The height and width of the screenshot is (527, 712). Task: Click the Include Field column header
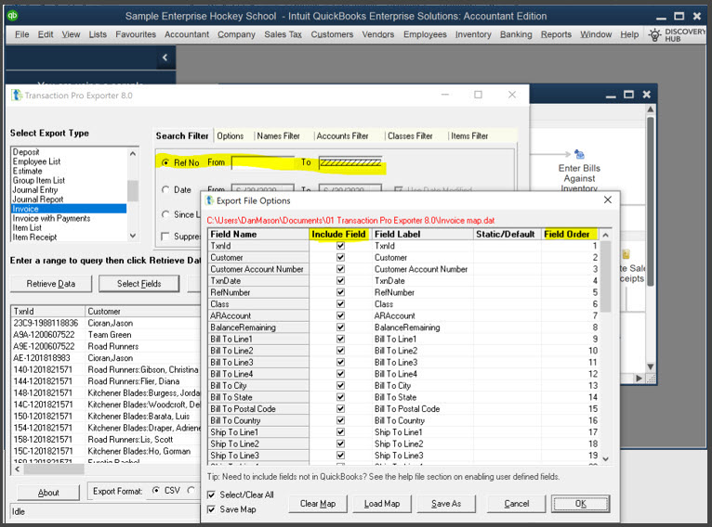(339, 234)
